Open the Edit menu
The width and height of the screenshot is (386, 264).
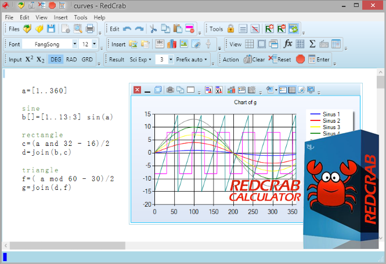[24, 17]
